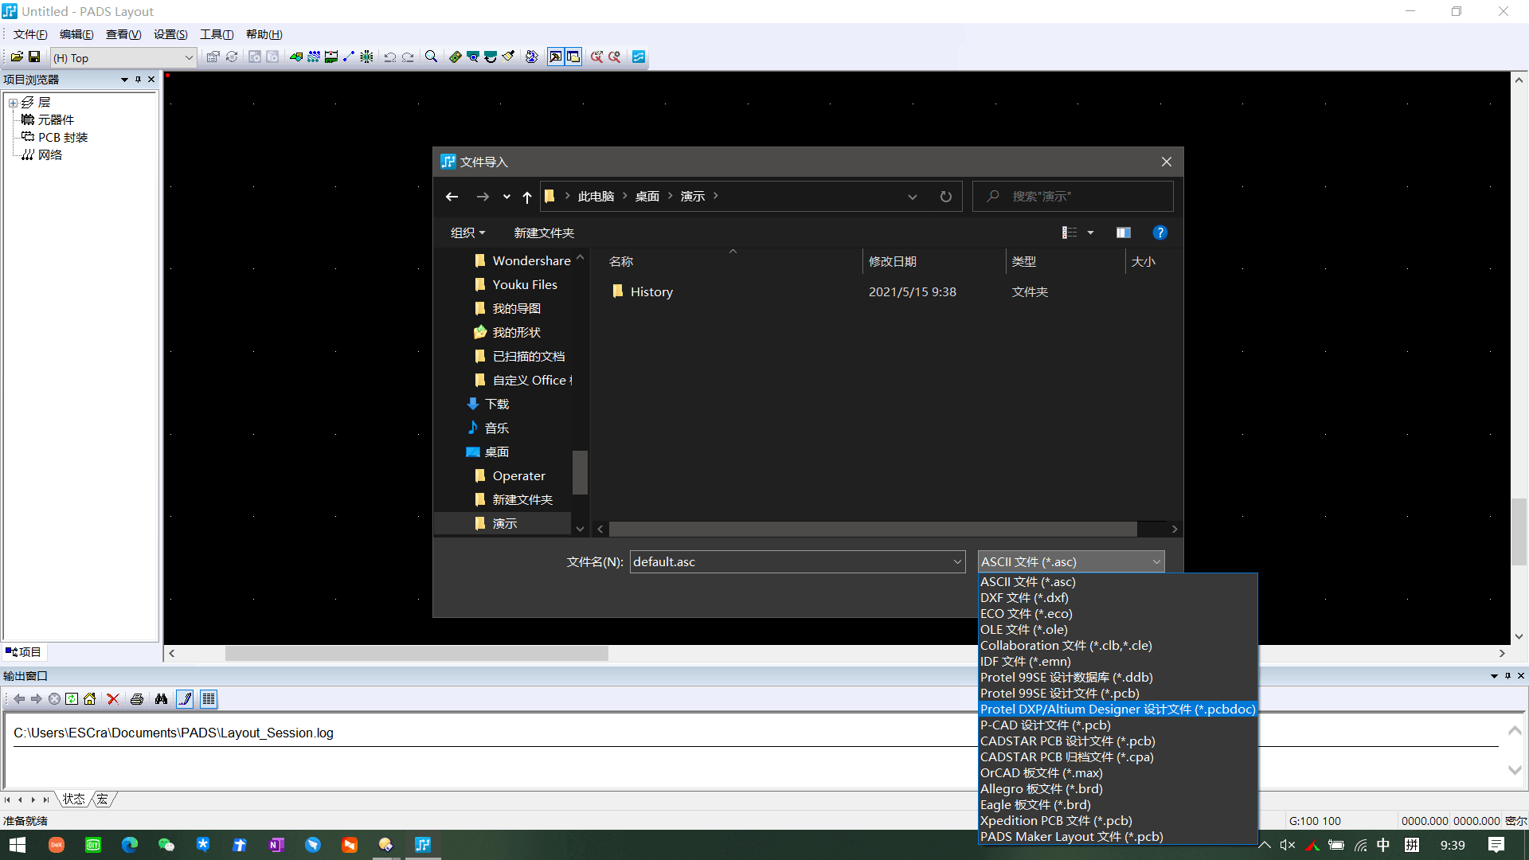Open the project browser panel dropdown arrow
This screenshot has width=1529, height=860.
pos(124,80)
